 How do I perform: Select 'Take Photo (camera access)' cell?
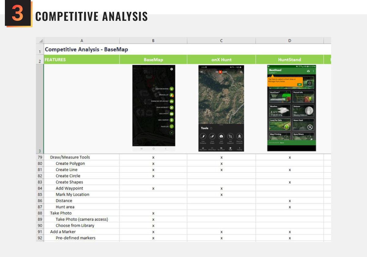82,219
